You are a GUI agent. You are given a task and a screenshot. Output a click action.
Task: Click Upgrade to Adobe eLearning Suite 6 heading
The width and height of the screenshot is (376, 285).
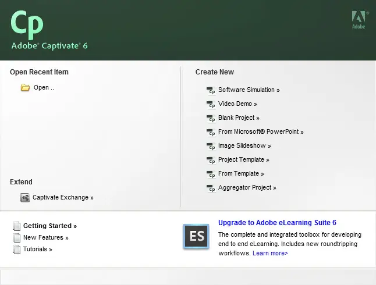coord(277,223)
